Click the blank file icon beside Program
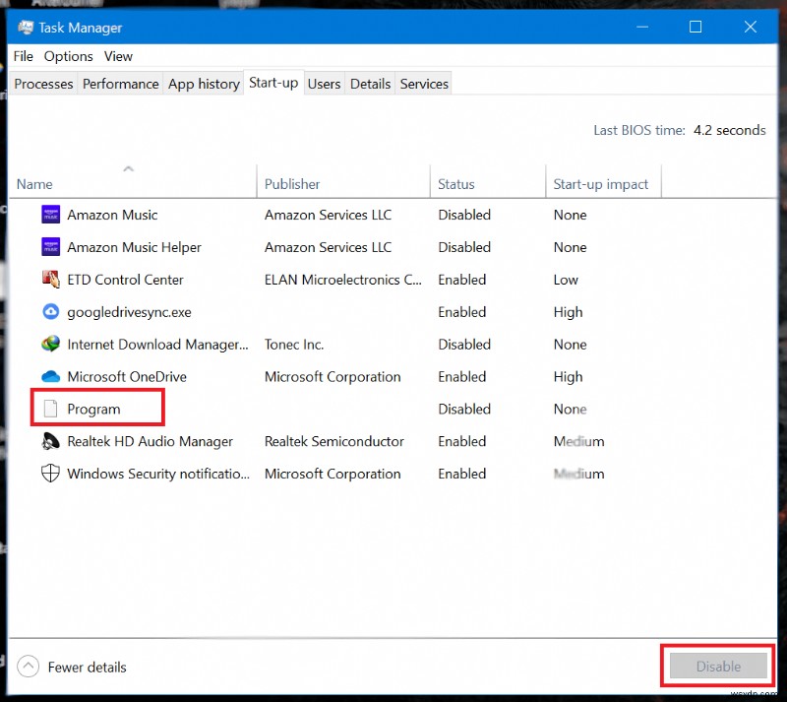Image resolution: width=787 pixels, height=702 pixels. tap(50, 409)
